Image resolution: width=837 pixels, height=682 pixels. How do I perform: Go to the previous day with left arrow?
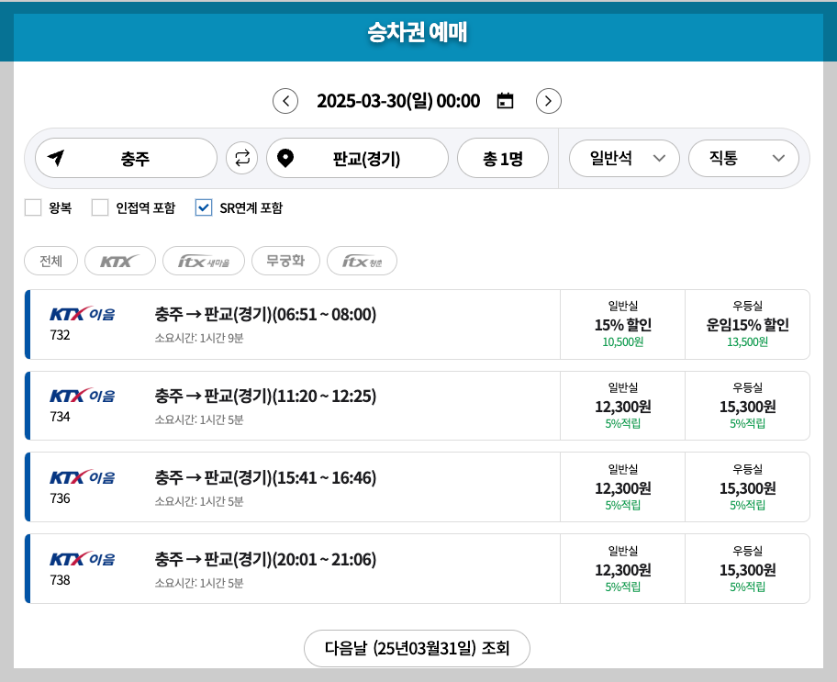[285, 101]
